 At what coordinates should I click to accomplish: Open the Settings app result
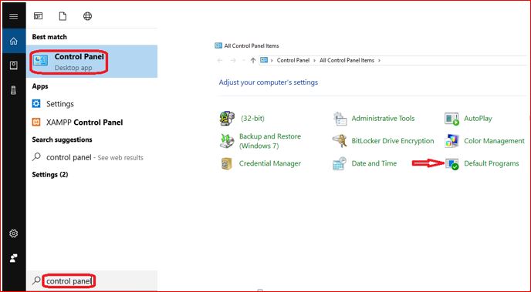(x=60, y=104)
